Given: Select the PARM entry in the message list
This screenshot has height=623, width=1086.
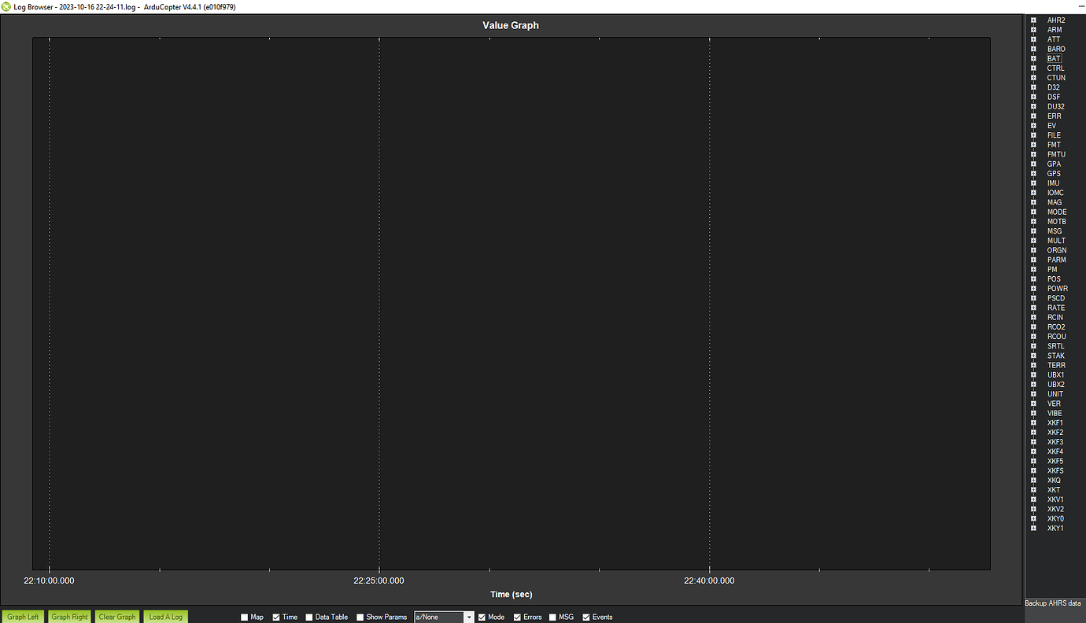Looking at the screenshot, I should (1056, 260).
